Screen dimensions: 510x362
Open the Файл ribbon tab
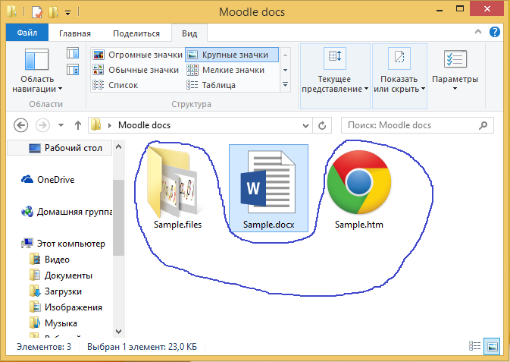pos(27,33)
